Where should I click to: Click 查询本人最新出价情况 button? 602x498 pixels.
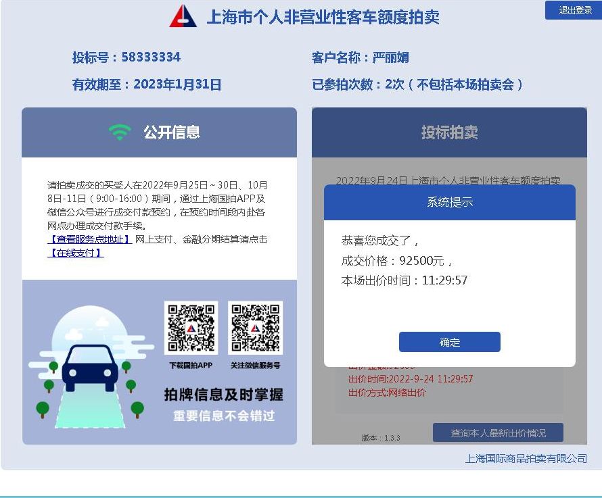click(x=498, y=432)
